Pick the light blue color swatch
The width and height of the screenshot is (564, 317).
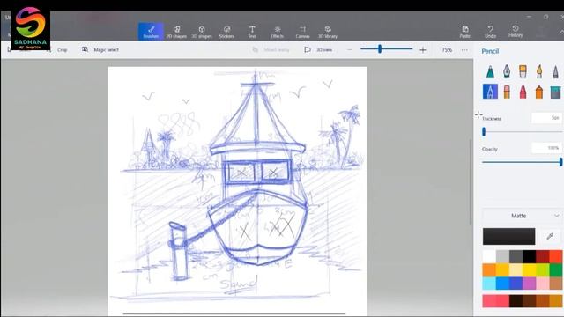(489, 284)
